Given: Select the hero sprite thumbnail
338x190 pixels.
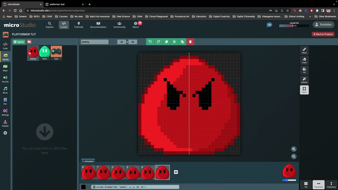Looking at the screenshot, I should click(x=45, y=53).
